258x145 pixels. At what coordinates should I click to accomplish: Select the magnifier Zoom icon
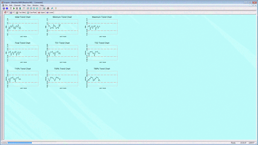click(x=52, y=8)
